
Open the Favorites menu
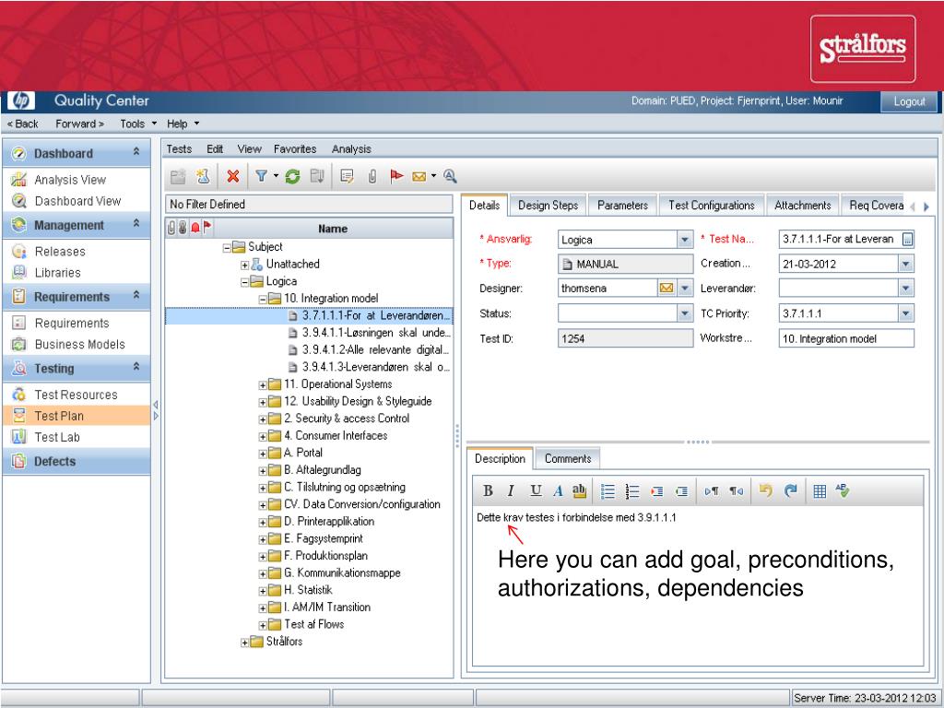(x=295, y=149)
